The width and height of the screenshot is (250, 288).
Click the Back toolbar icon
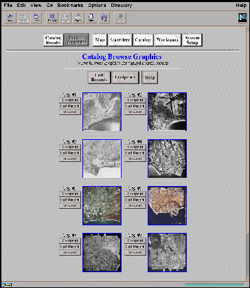click(x=10, y=18)
